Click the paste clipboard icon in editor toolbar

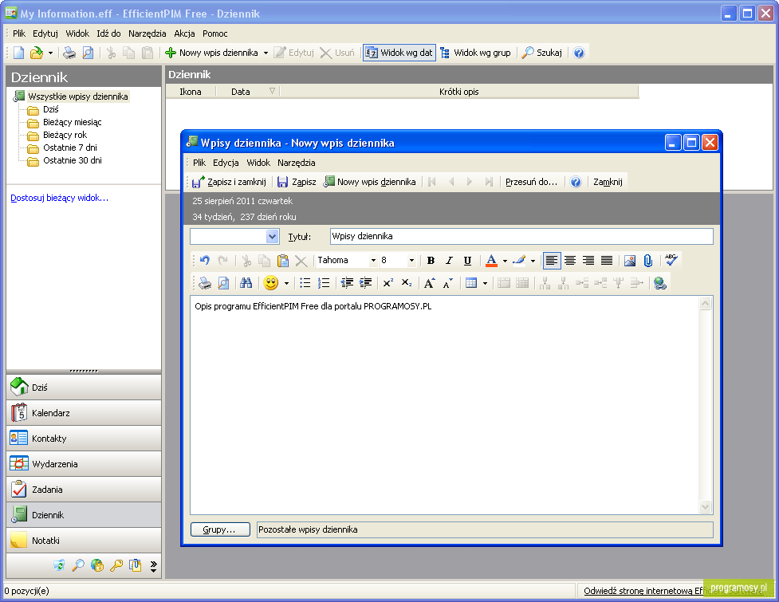283,260
